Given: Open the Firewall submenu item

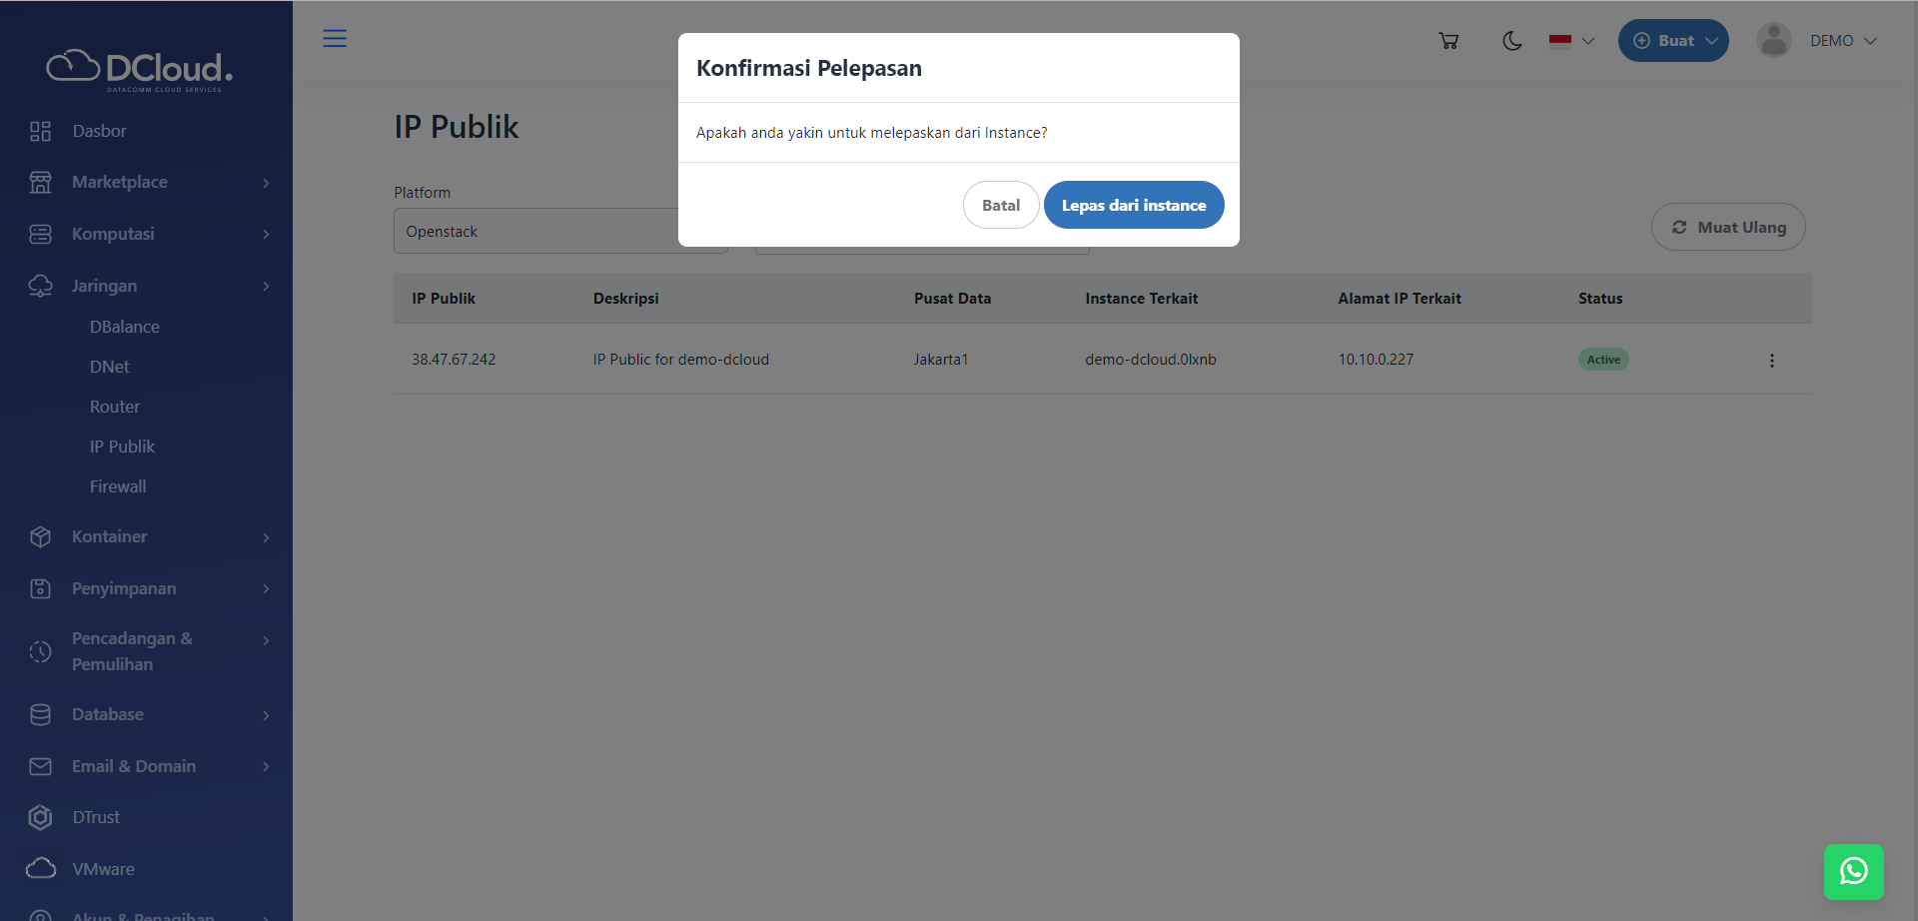Looking at the screenshot, I should click(117, 486).
